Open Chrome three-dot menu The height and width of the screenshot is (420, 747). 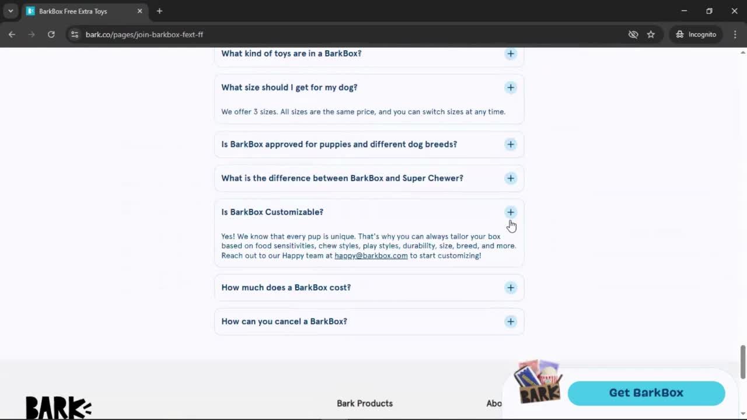point(735,34)
